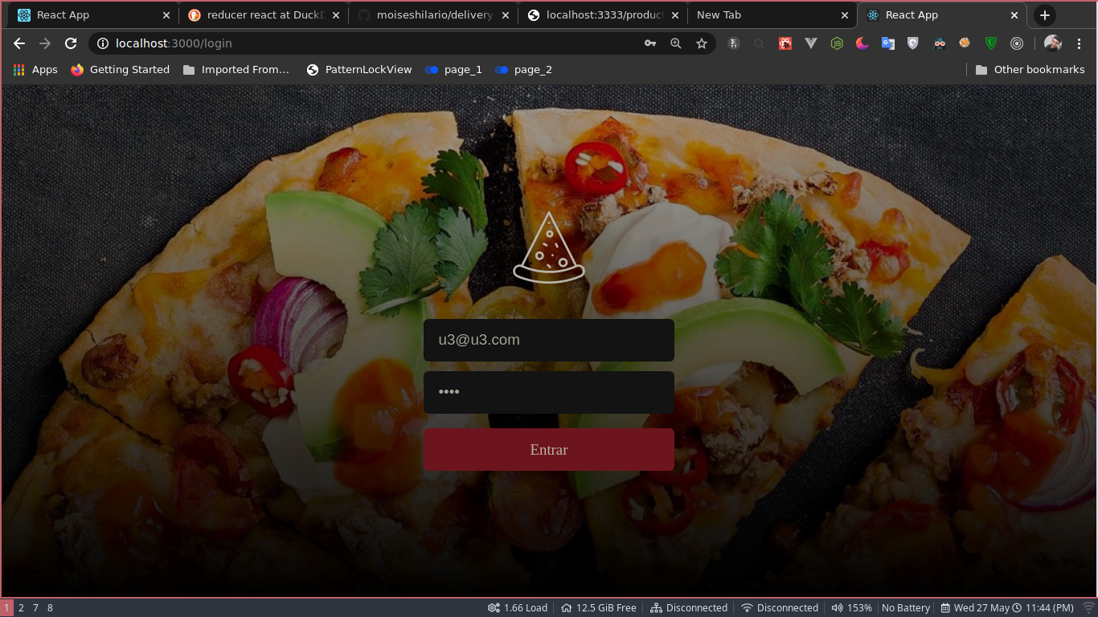Switch to workspace 8 in the status bar

point(50,608)
